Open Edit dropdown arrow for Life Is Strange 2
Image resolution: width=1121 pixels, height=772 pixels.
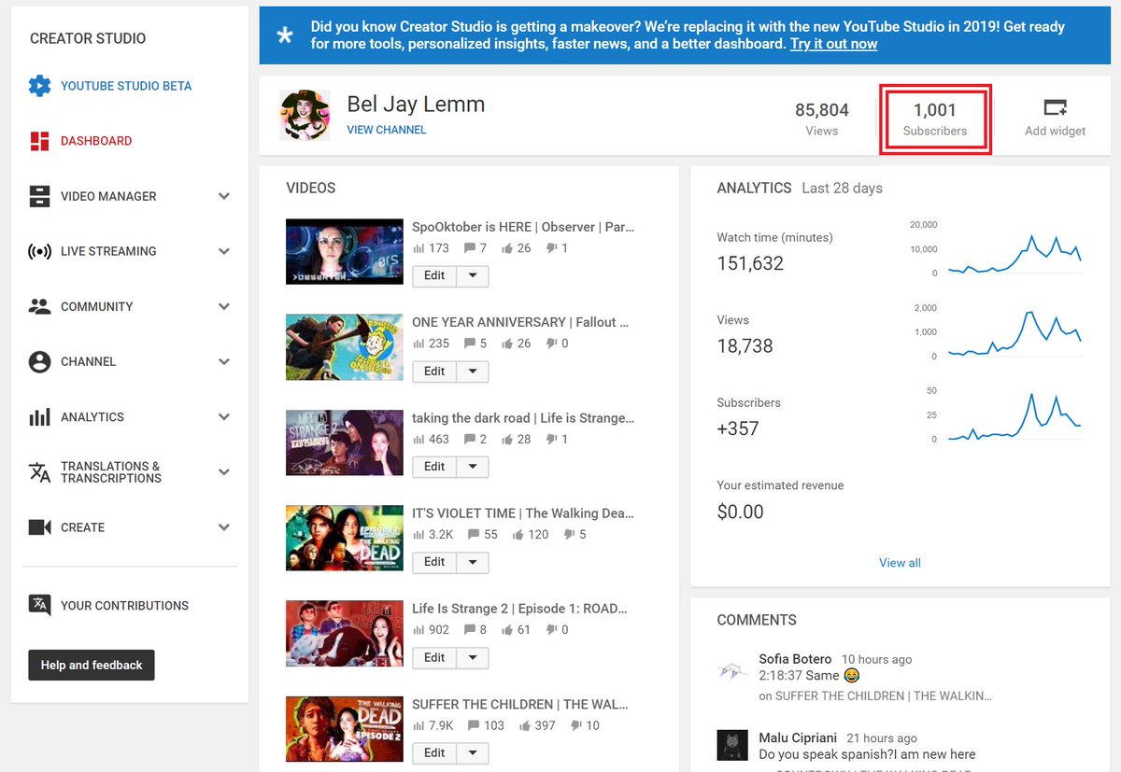click(473, 657)
